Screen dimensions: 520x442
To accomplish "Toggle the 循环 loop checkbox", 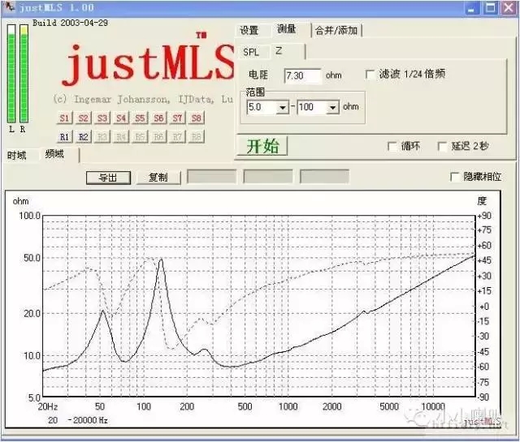I will coord(393,147).
